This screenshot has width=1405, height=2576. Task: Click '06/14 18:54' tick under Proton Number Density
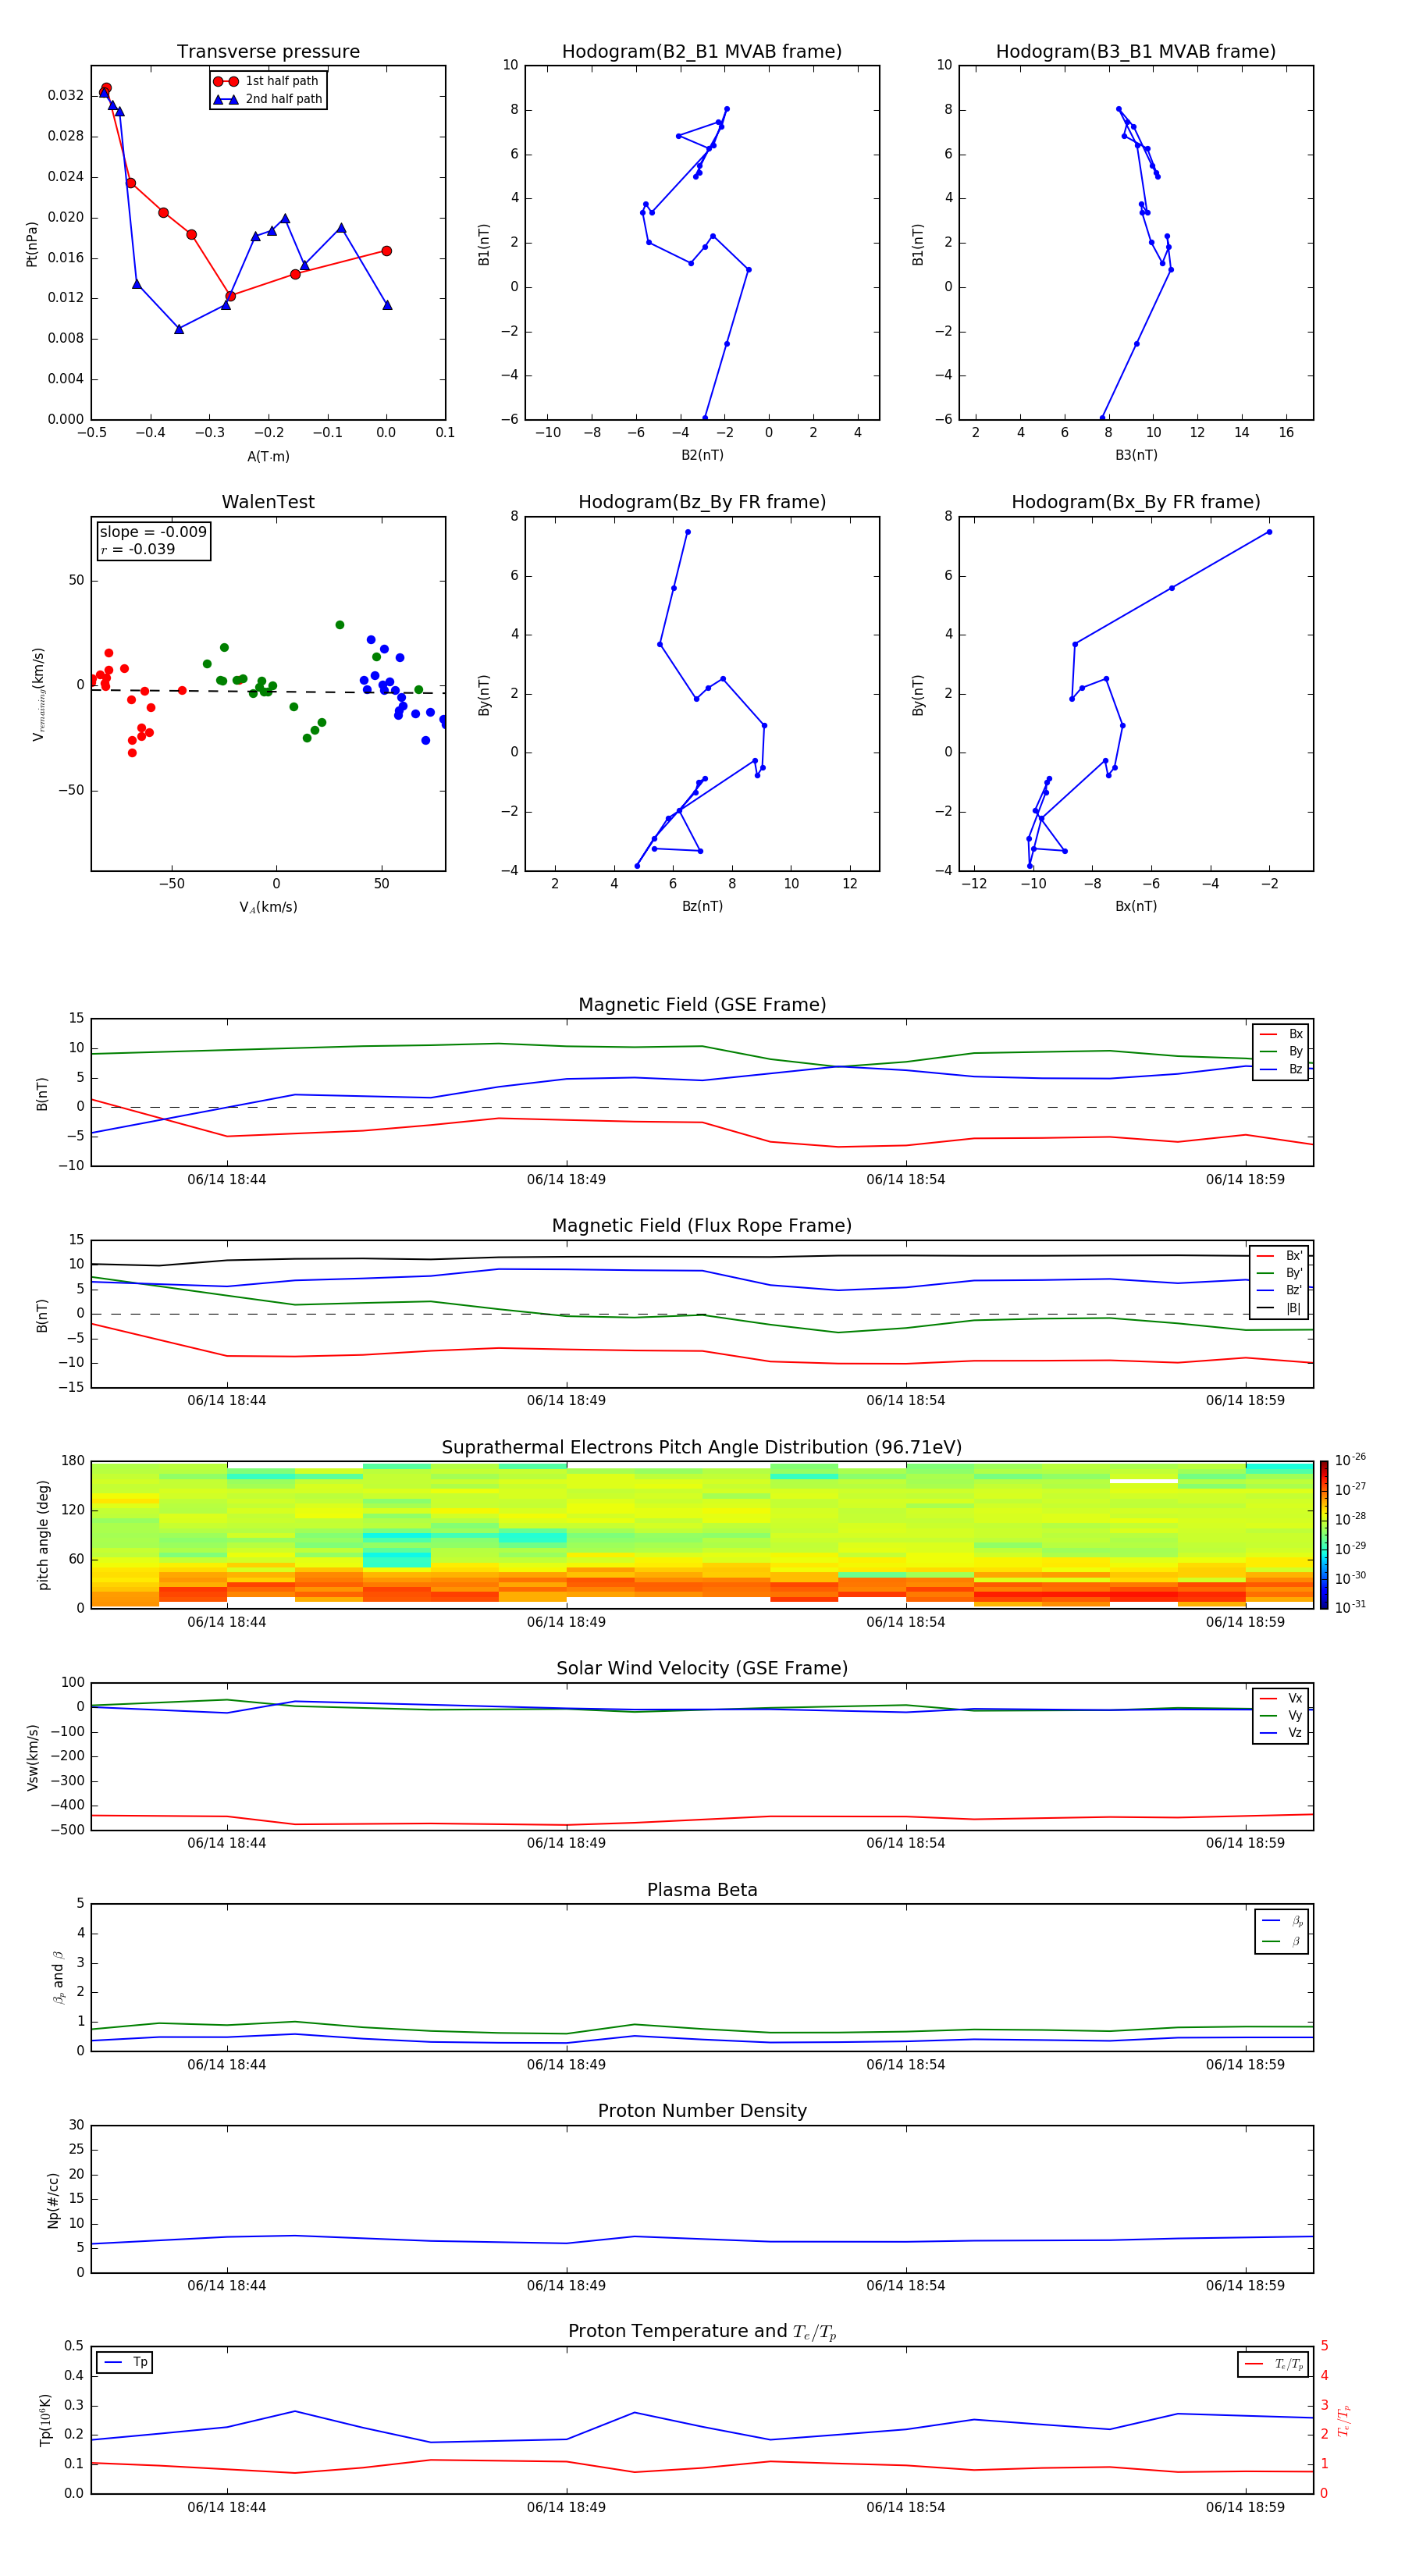pos(906,2285)
